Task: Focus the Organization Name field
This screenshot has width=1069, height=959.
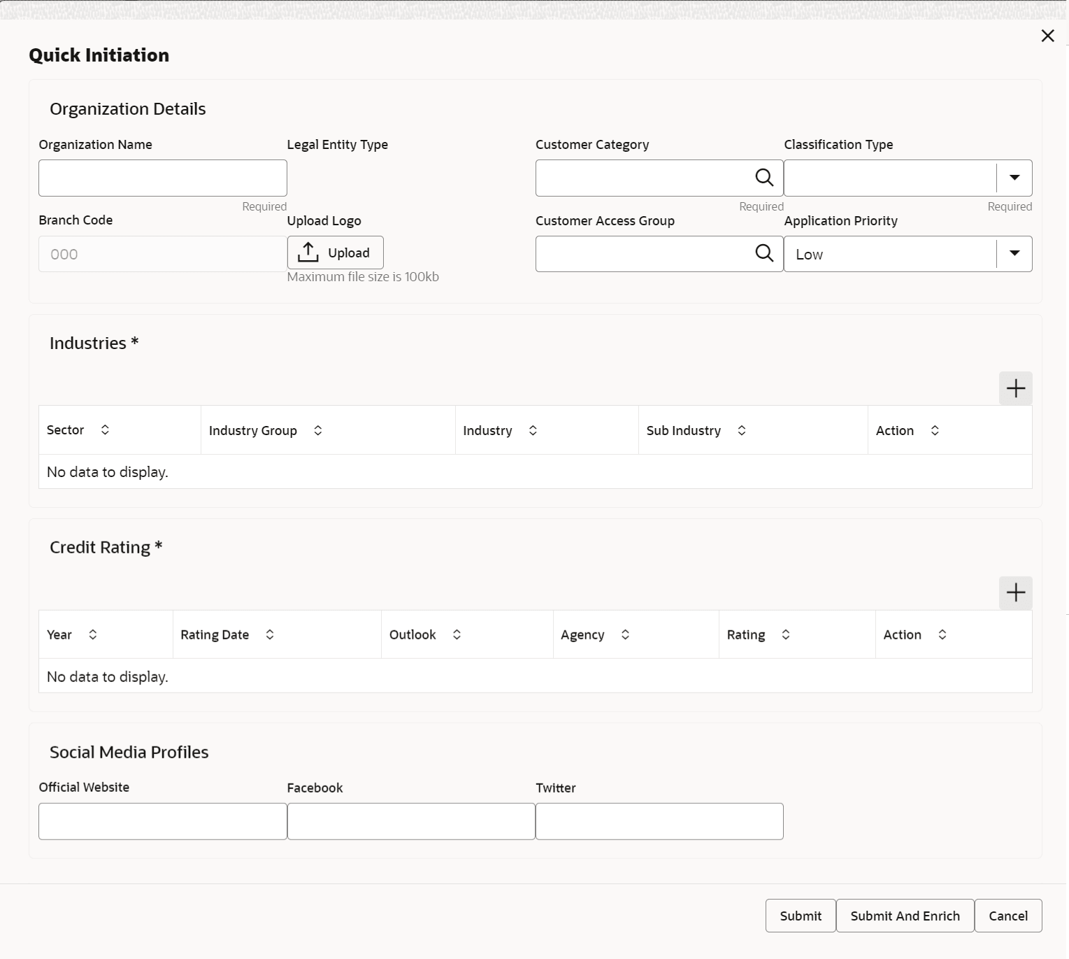Action: pos(163,178)
